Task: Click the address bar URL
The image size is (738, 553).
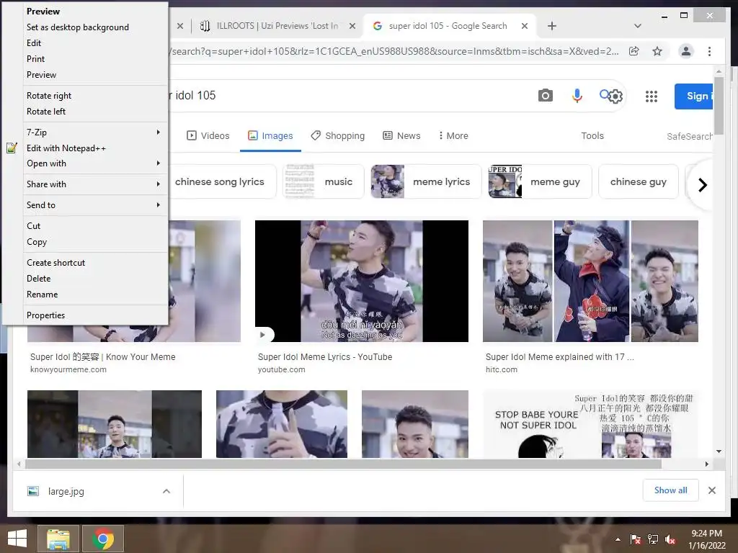Action: [x=394, y=51]
